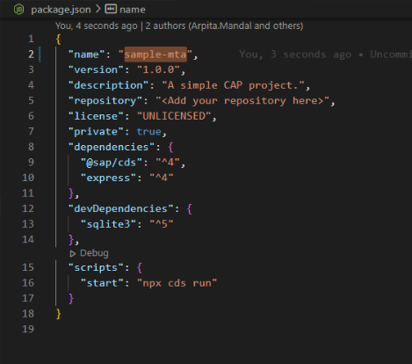Click the "description" key
412x364 pixels.
(108, 85)
